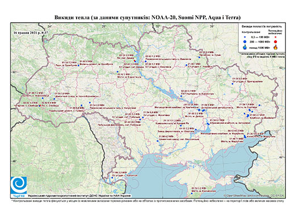Click the blue marker near Kryvyi Rih
Screen dimensions: 295x209
click(181, 126)
